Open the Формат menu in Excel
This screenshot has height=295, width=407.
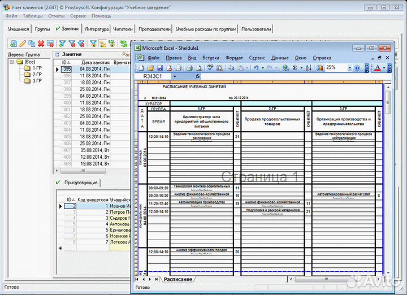234,58
